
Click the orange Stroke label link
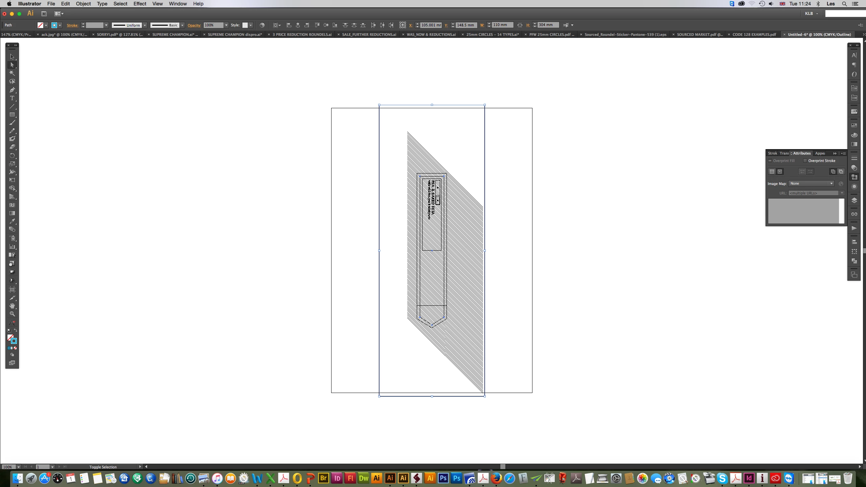click(x=72, y=25)
